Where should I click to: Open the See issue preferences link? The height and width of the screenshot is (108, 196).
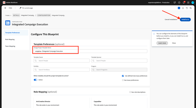coord(131,80)
